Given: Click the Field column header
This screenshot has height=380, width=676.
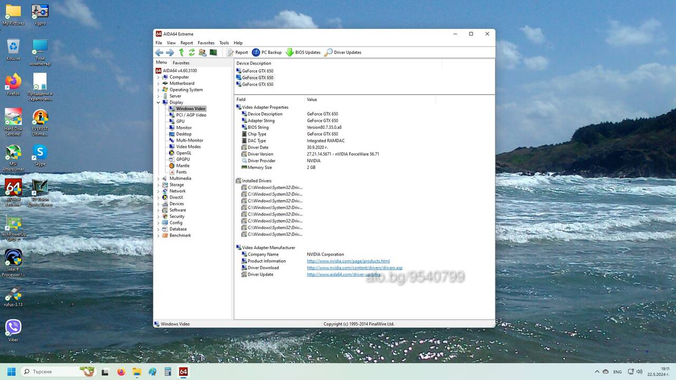Looking at the screenshot, I should pyautogui.click(x=269, y=99).
